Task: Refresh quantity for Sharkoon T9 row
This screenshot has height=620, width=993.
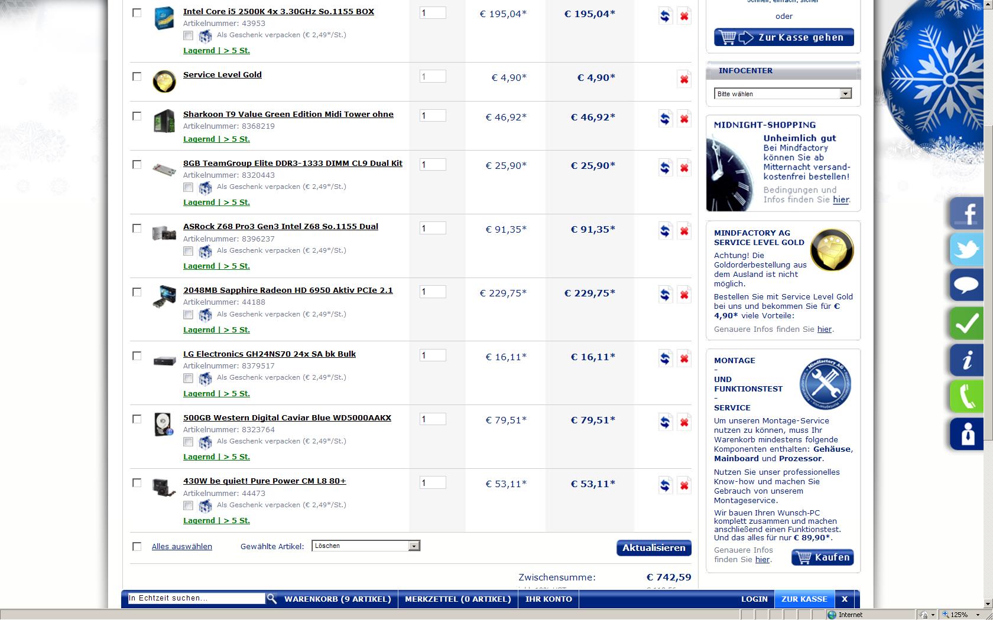Action: point(665,119)
